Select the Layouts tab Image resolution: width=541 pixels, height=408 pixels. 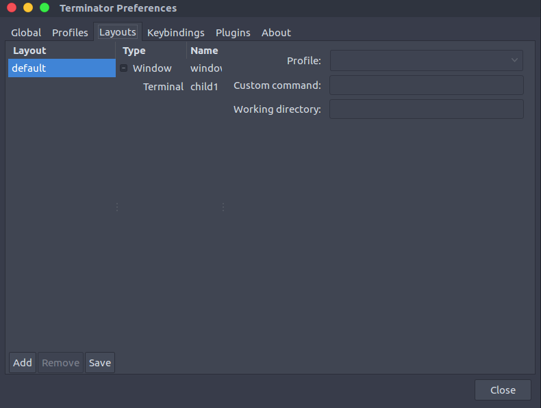(x=118, y=32)
